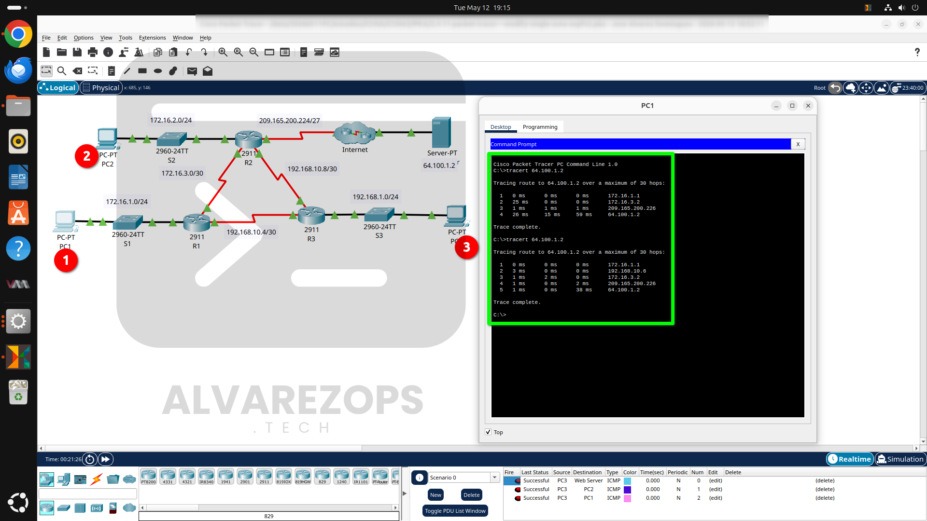Open Thunderbird mail from the dock

[18, 70]
